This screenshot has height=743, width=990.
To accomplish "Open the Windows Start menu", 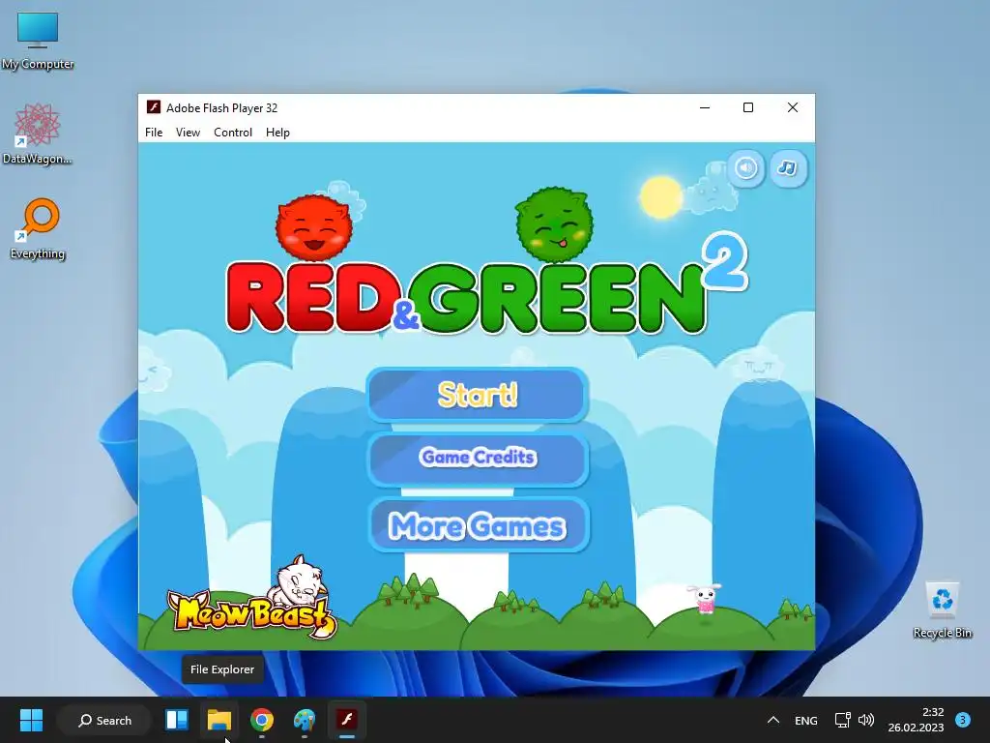I will click(31, 720).
